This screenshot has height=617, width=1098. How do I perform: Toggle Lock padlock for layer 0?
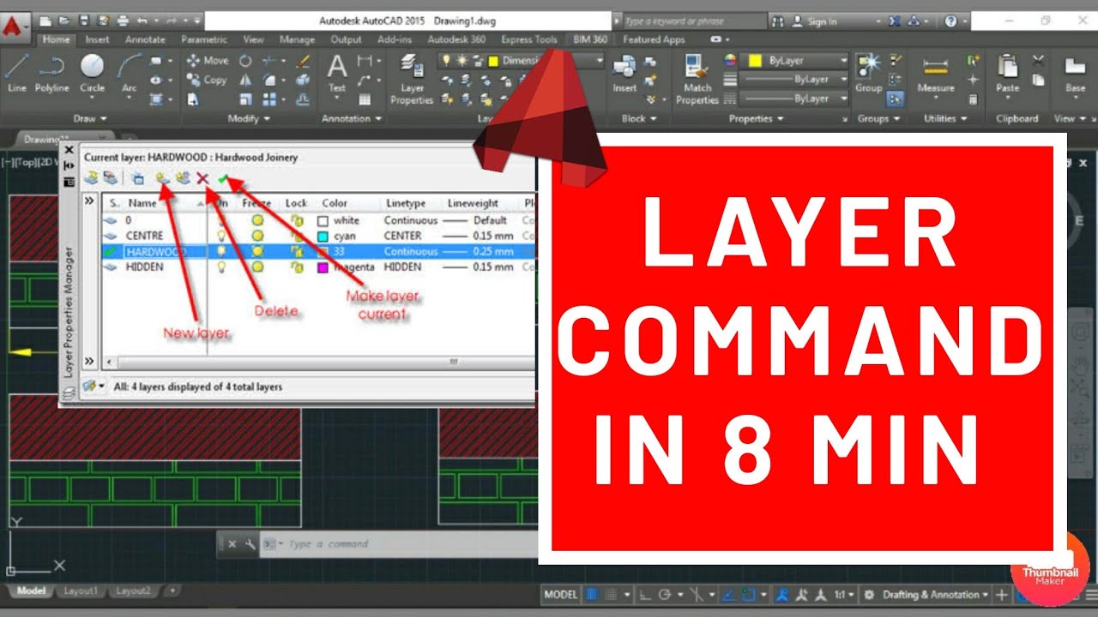click(297, 220)
